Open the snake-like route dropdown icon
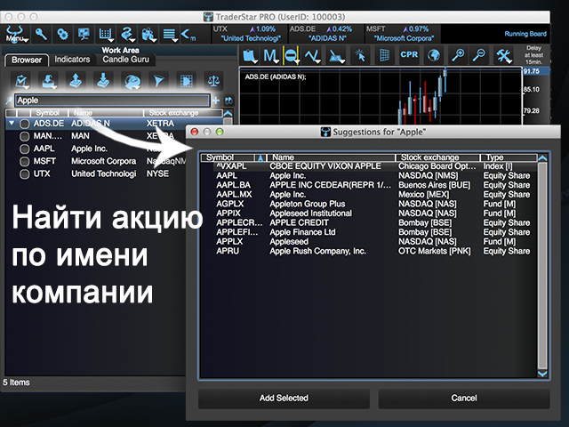Viewport: 569px width, 427px height. (x=127, y=34)
